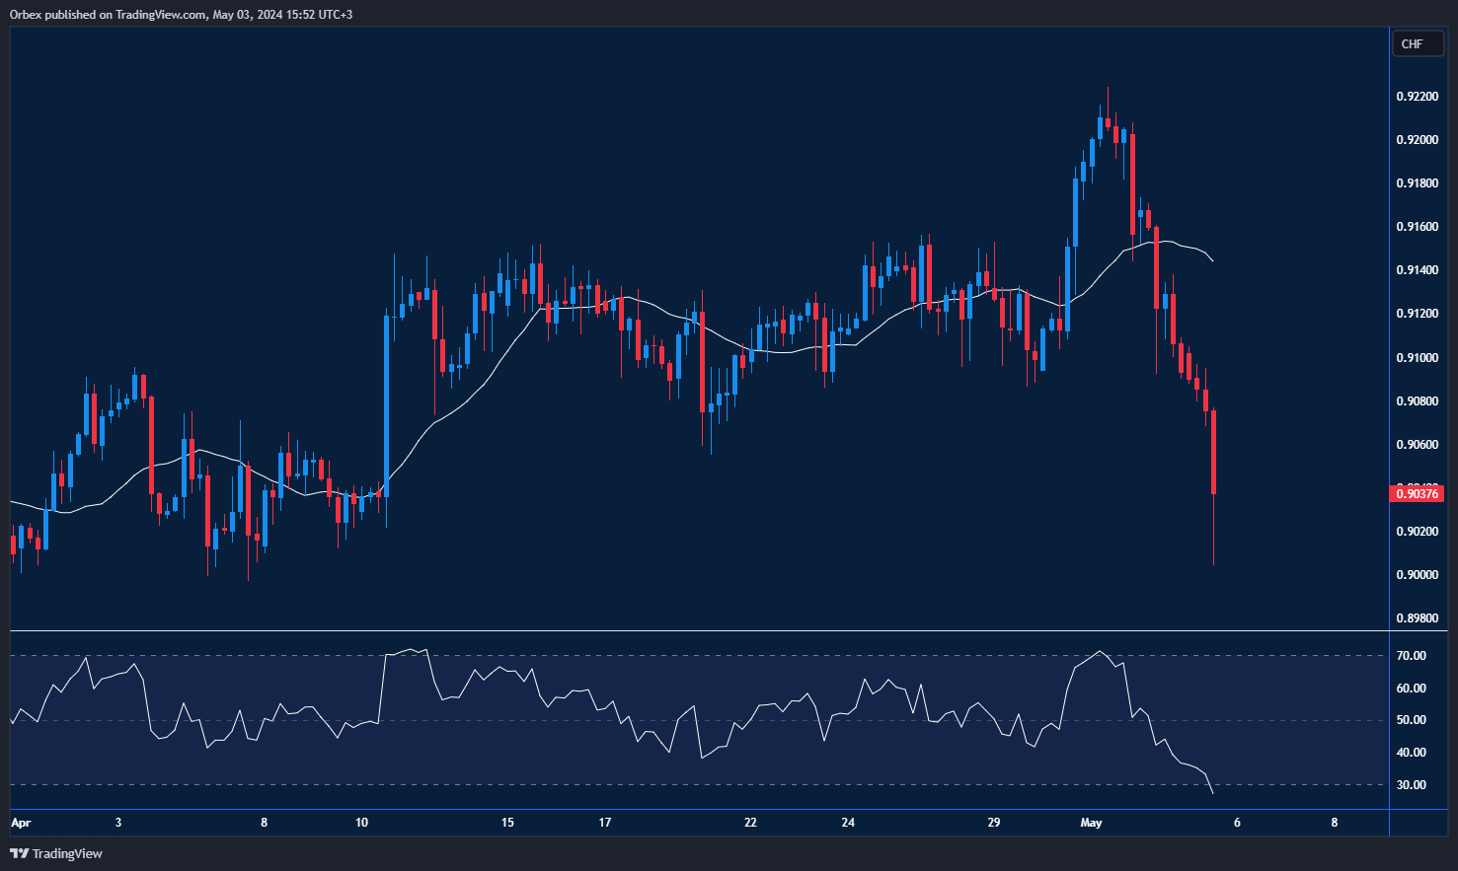Select the 0.91400 price level label
Image resolution: width=1458 pixels, height=871 pixels.
click(1418, 269)
